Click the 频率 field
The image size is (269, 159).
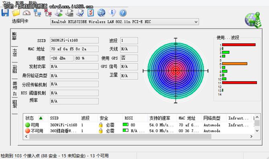[x=74, y=101]
